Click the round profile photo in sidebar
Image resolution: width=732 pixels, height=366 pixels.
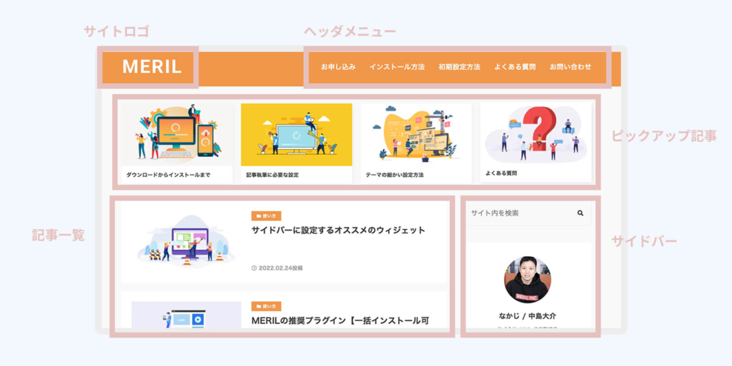click(528, 280)
